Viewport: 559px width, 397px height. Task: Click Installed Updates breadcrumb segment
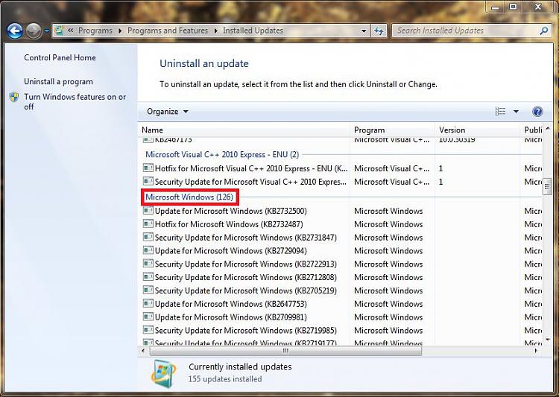[x=253, y=31]
